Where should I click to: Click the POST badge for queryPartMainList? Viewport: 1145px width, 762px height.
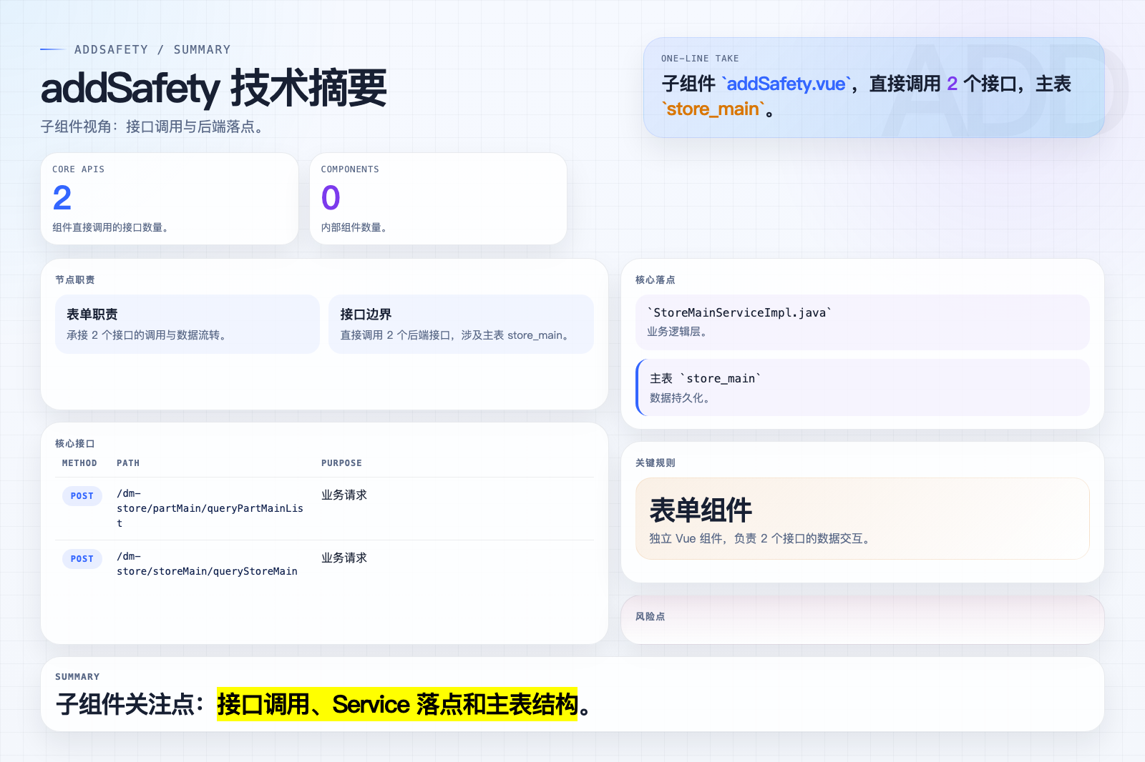(x=82, y=496)
